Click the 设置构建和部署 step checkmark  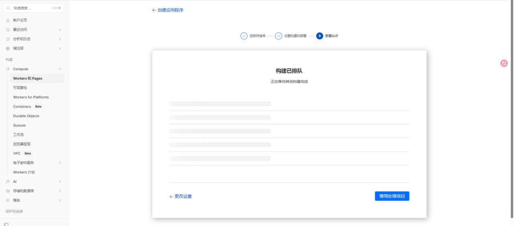279,36
